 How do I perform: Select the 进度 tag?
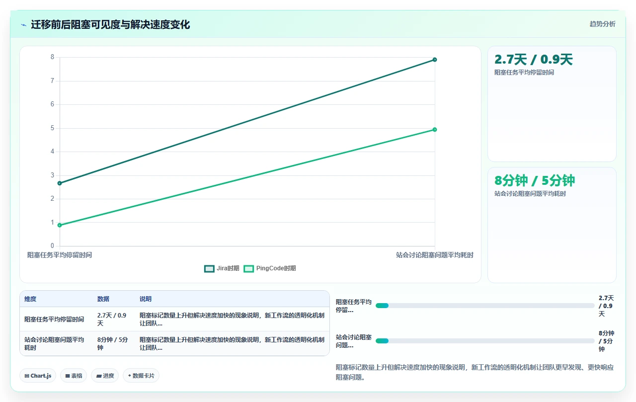[105, 376]
